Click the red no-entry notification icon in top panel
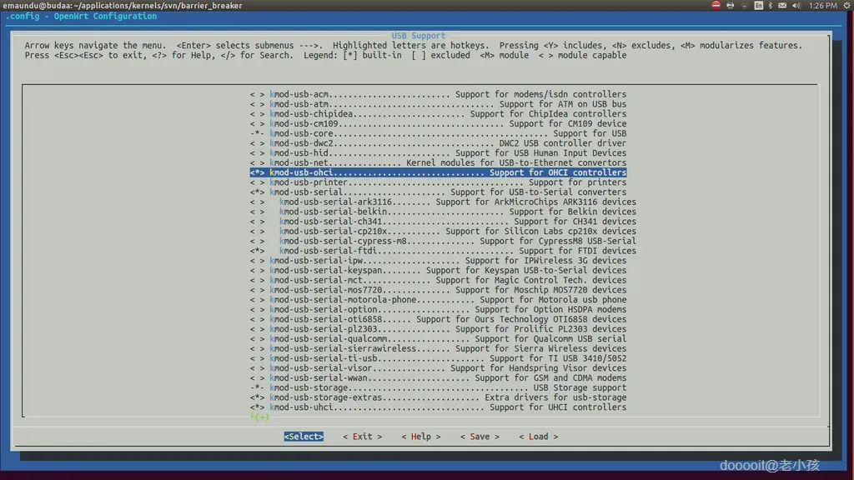The width and height of the screenshot is (854, 480). point(716,6)
